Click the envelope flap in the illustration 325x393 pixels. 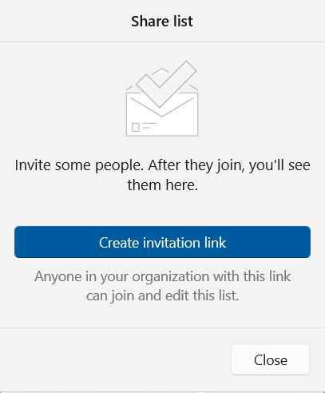(x=162, y=106)
